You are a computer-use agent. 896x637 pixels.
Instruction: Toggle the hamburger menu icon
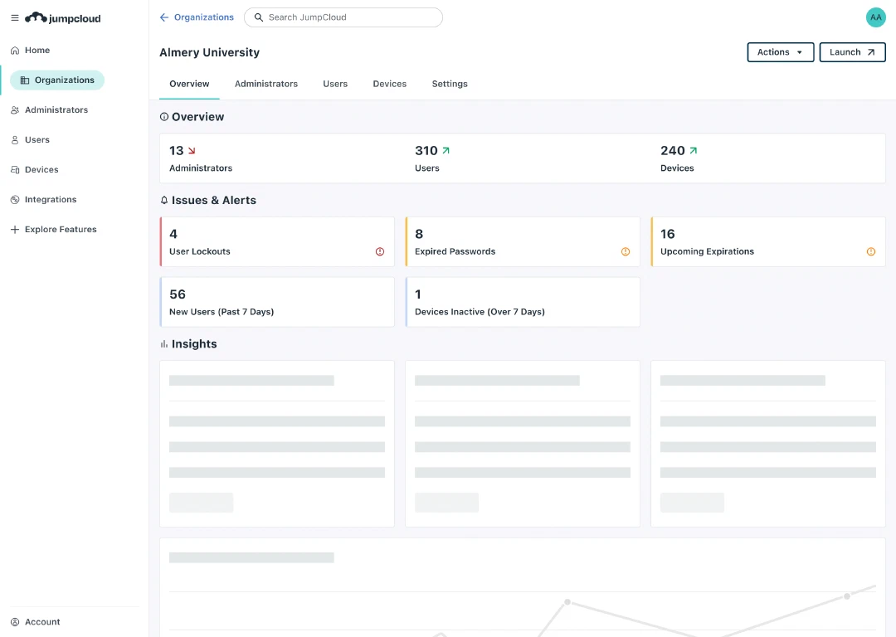[x=15, y=17]
